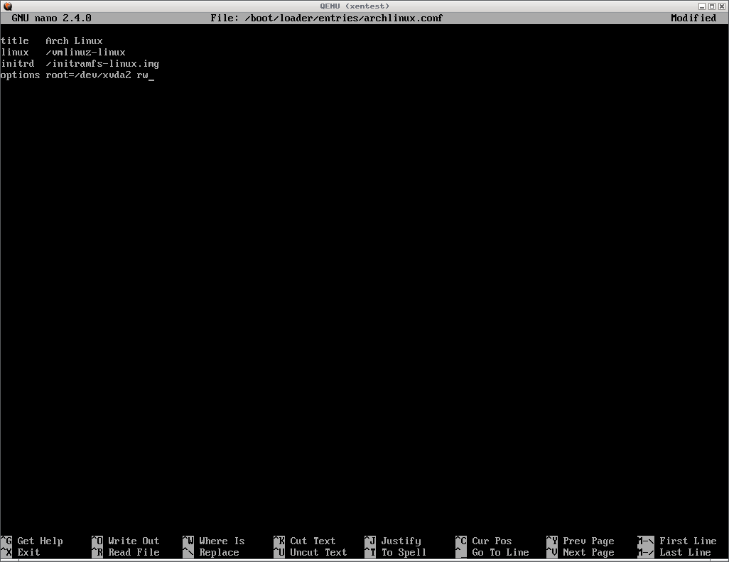Screen dimensions: 729x562
Task: Click the Cur Pos shortcut label
Action: (491, 541)
